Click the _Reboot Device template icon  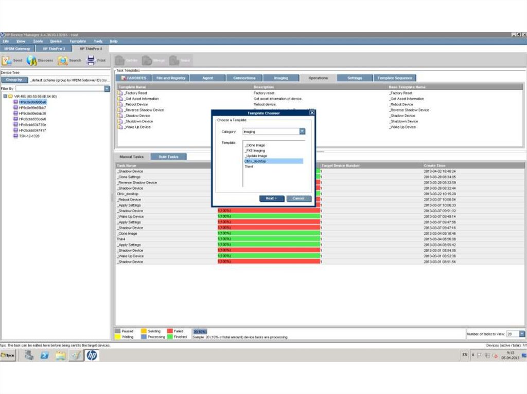[120, 104]
